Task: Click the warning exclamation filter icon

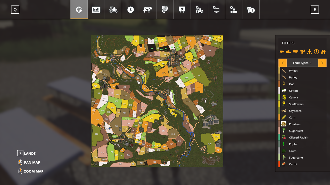Action: click(317, 51)
